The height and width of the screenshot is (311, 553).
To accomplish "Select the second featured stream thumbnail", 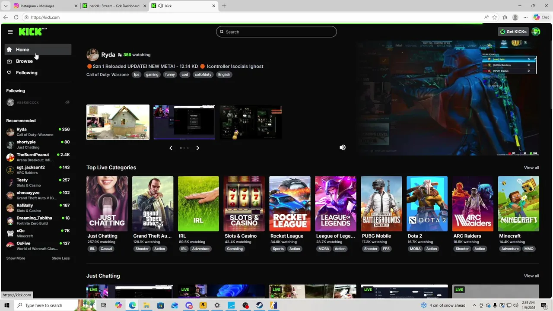I will click(184, 122).
